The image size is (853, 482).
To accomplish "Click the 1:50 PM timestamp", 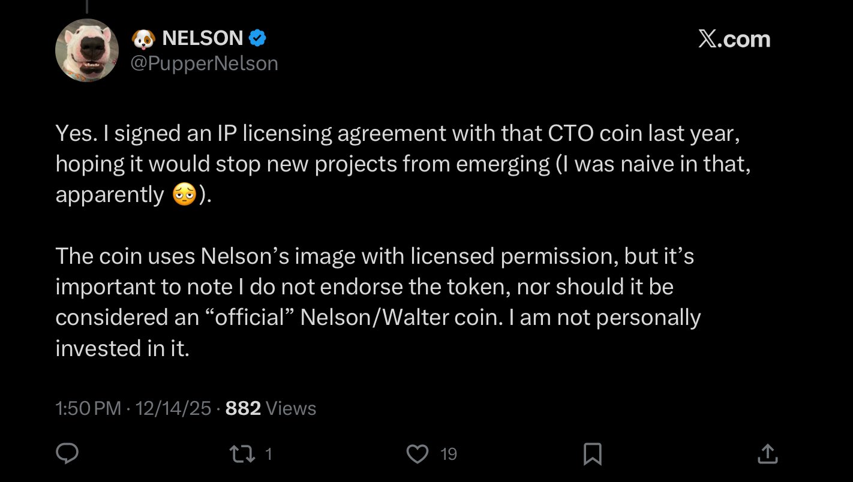I will click(x=88, y=409).
